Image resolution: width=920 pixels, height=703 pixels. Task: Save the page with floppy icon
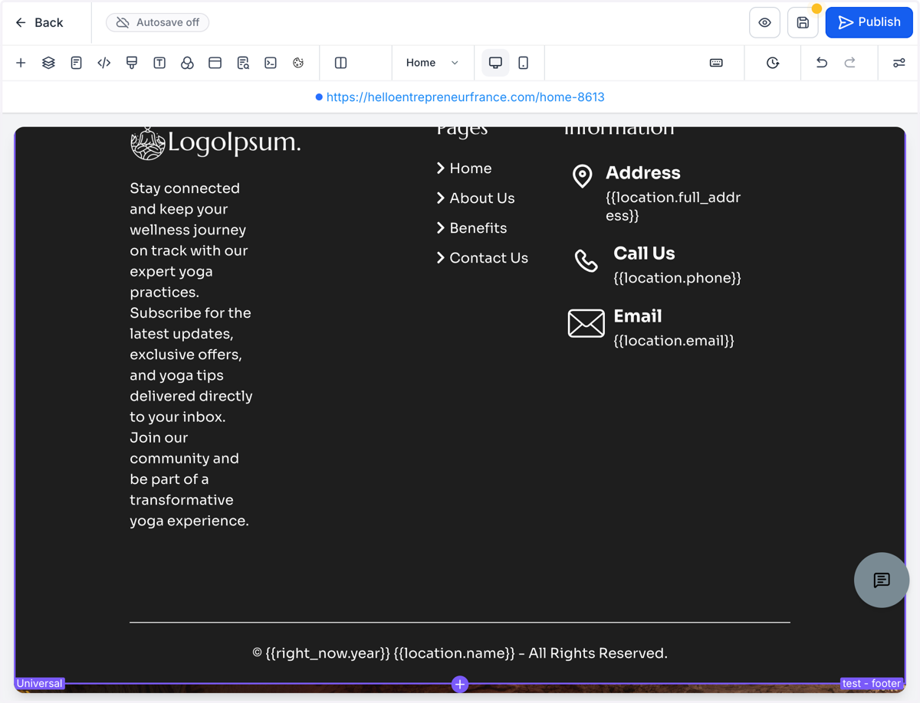tap(803, 23)
